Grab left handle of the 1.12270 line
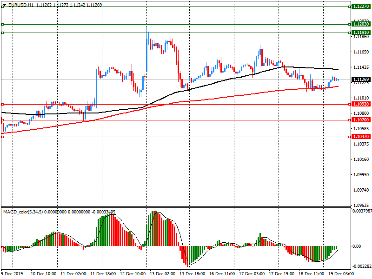The width and height of the screenshot is (372, 279). [3, 7]
